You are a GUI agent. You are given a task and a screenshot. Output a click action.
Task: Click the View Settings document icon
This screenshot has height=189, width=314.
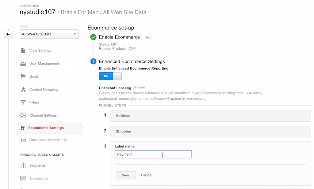pos(23,50)
